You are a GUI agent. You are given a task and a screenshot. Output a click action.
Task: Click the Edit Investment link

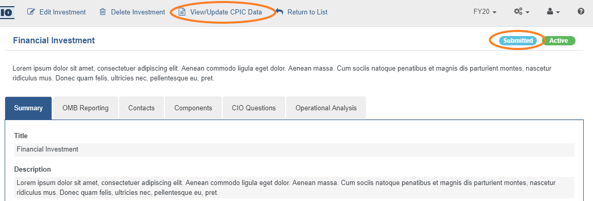coord(62,12)
